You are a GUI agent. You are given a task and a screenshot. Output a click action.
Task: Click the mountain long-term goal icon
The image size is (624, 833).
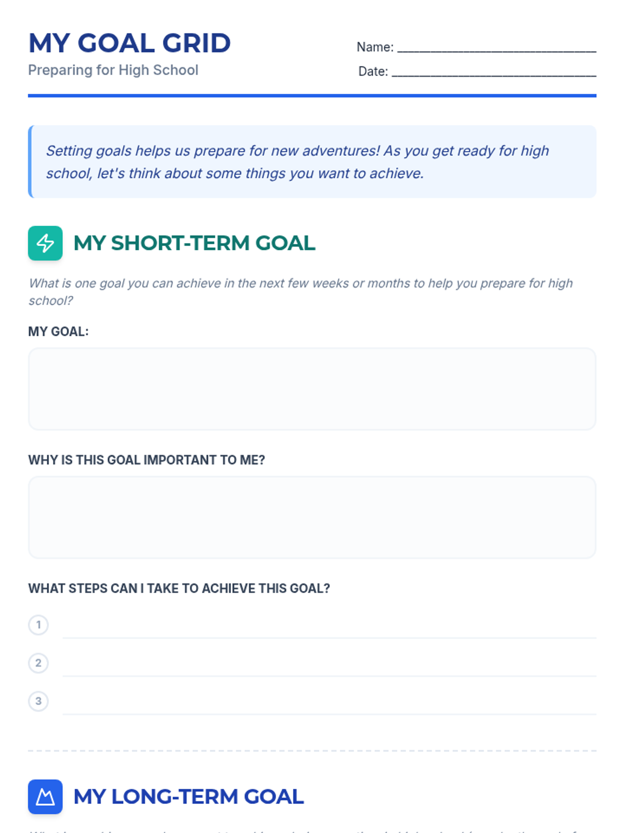tap(45, 797)
